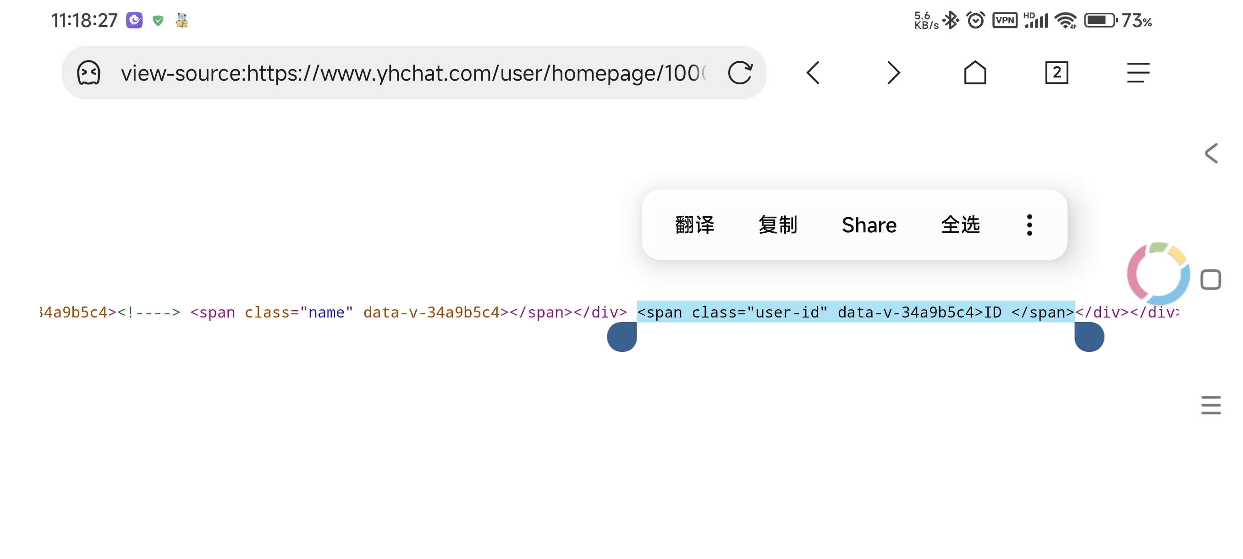Tap the highlighted user-id span source text
Image resolution: width=1243 pixels, height=559 pixels.
(856, 312)
